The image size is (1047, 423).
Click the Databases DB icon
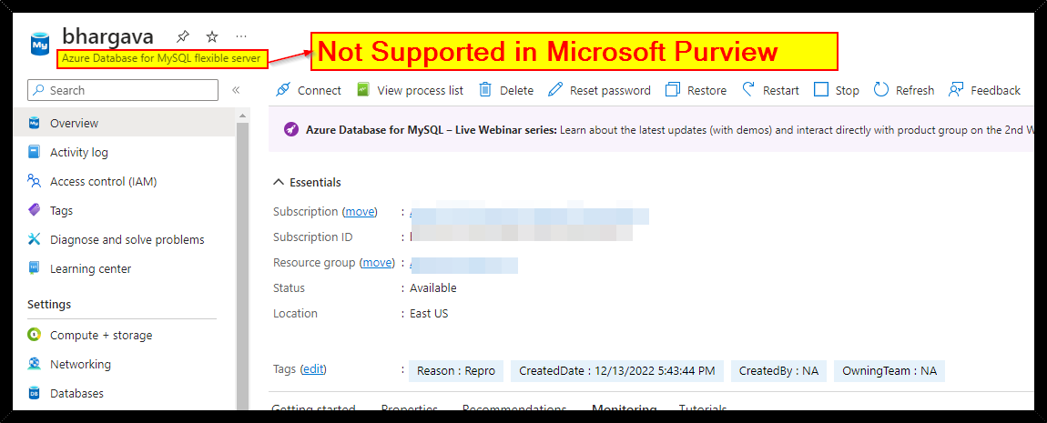click(34, 393)
